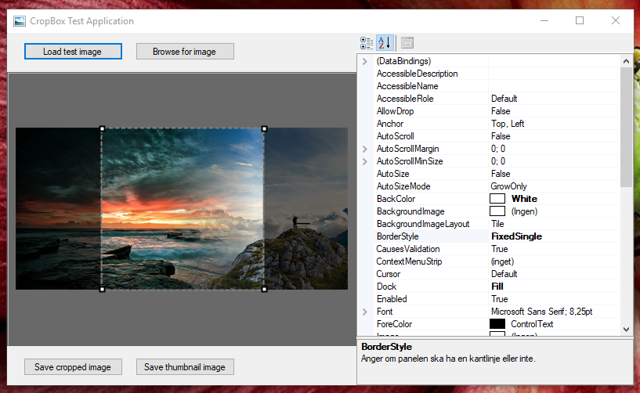Click the Anchor value Top, Left
This screenshot has height=393, width=640.
508,124
